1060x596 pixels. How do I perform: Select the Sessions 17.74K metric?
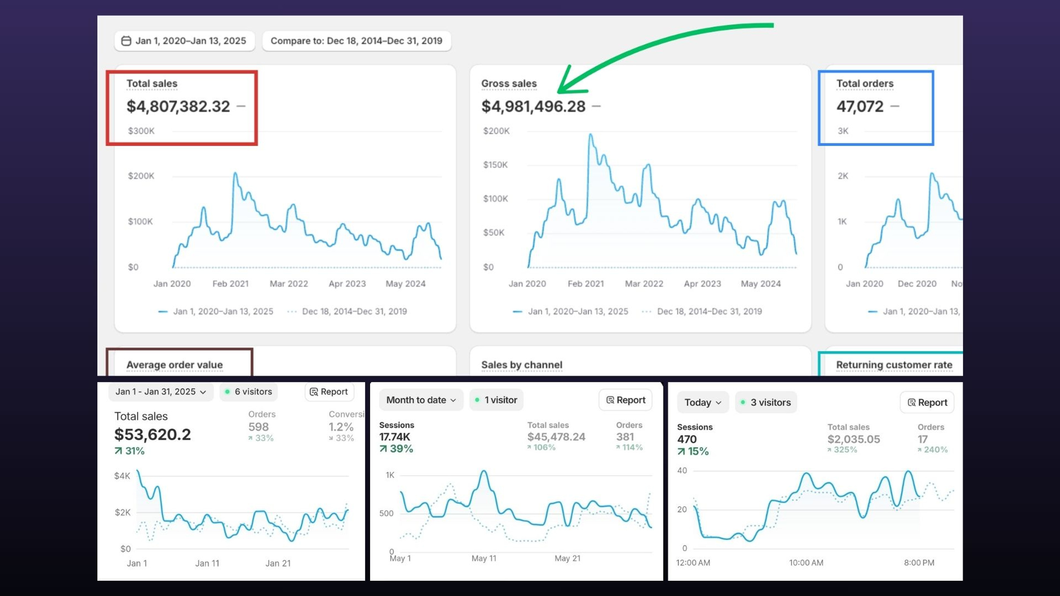tap(397, 437)
